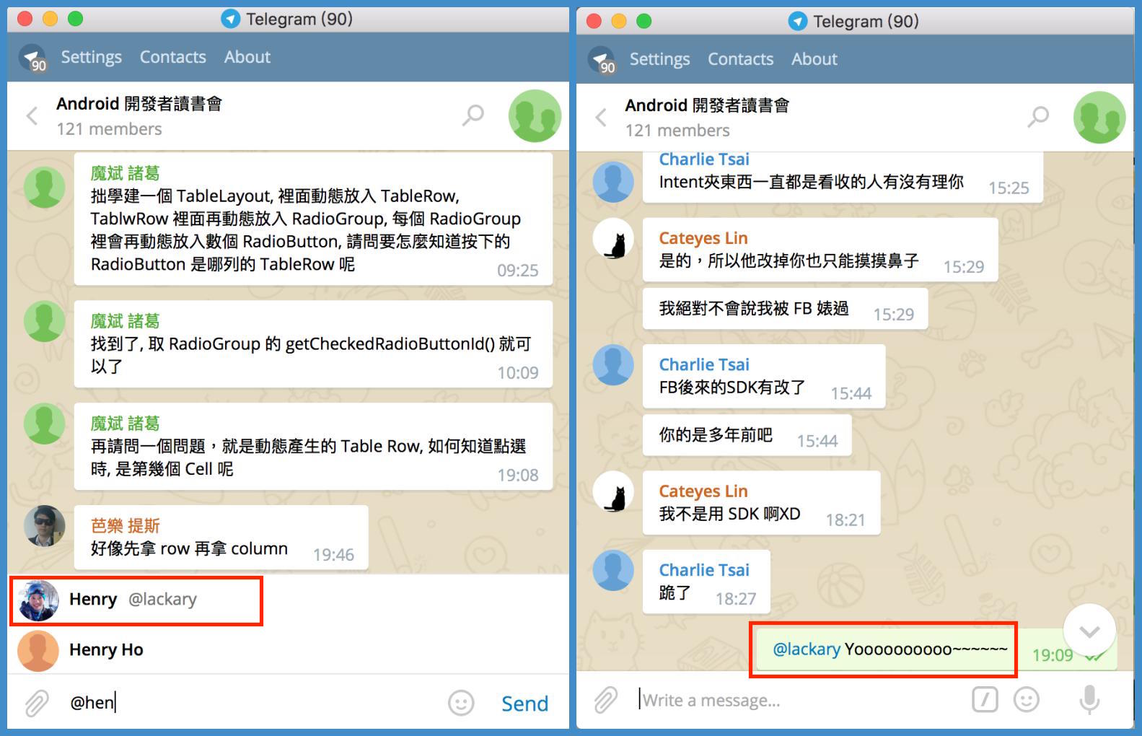
Task: Jump to latest messages with down arrow
Action: [1089, 631]
